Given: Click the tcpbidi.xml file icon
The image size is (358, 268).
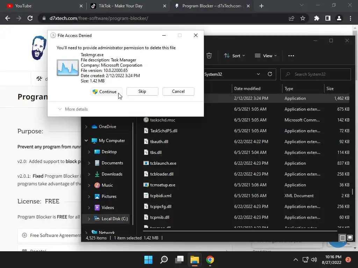Looking at the screenshot, I should point(146,195).
